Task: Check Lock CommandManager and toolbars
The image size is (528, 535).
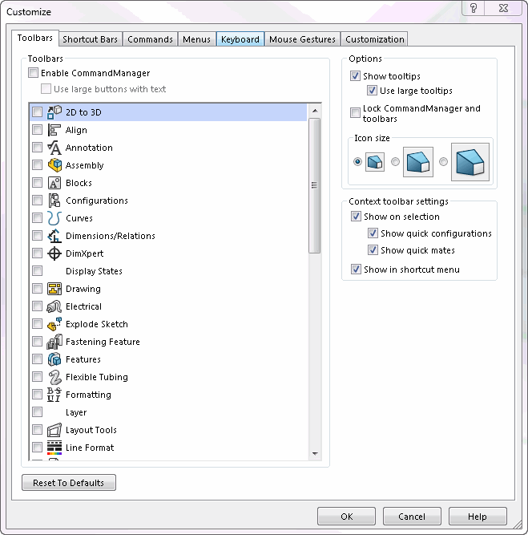Action: [x=355, y=112]
